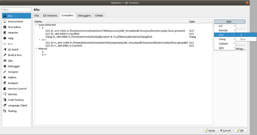Expand ICC submenu in Add menu
Viewport: 257px width, 135px height.
(225, 26)
